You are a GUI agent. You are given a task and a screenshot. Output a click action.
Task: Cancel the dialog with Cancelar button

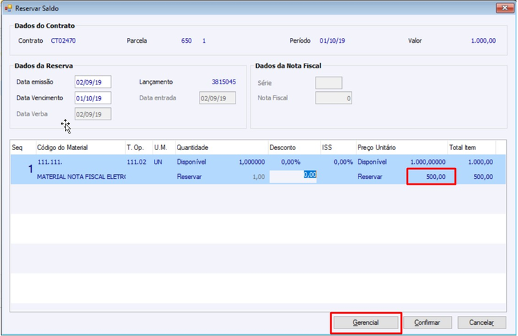(481, 322)
